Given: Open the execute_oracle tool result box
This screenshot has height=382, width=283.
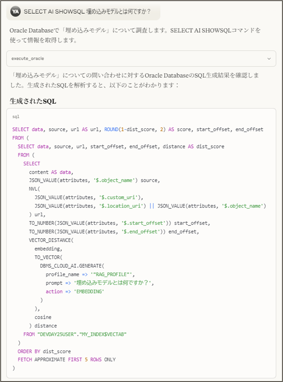Looking at the screenshot, I should coord(141,59).
